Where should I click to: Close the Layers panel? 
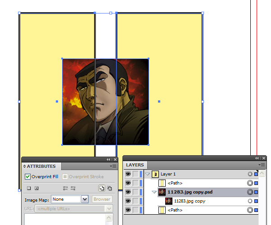264,158
